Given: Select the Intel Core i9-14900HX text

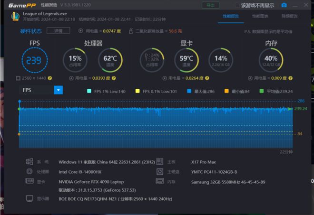Looking at the screenshot, I should click(x=80, y=172).
